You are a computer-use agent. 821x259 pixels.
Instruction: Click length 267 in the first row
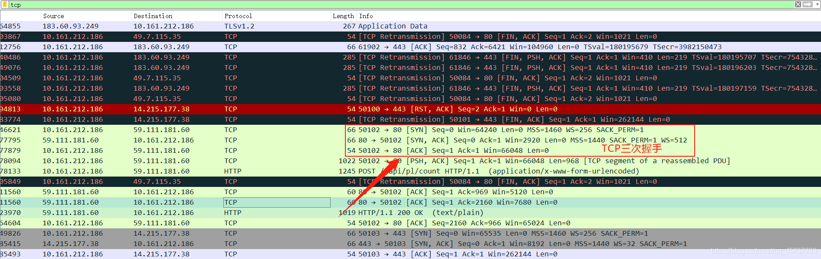[x=349, y=26]
